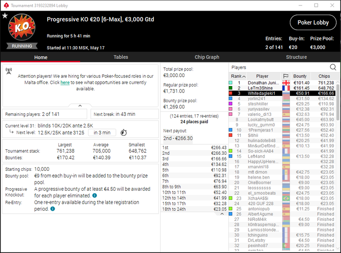Screen dimensions: 341x253
Task: Click the flag column header icon
Action: [285, 76]
